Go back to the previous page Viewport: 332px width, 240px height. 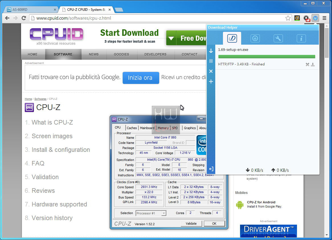[7, 18]
